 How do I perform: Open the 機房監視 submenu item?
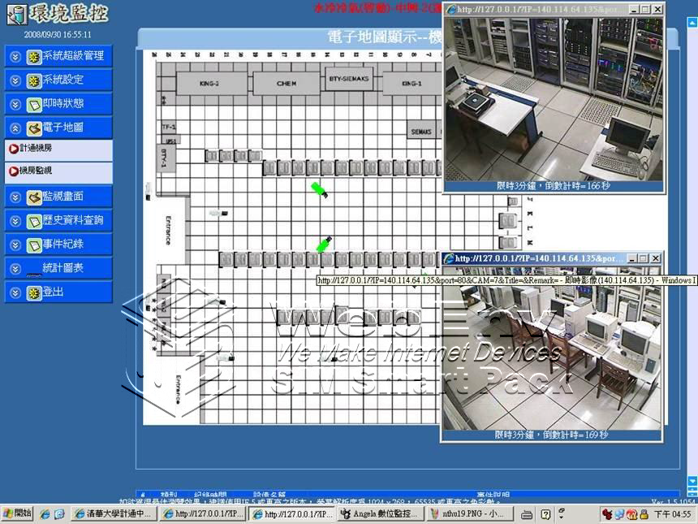(x=58, y=171)
